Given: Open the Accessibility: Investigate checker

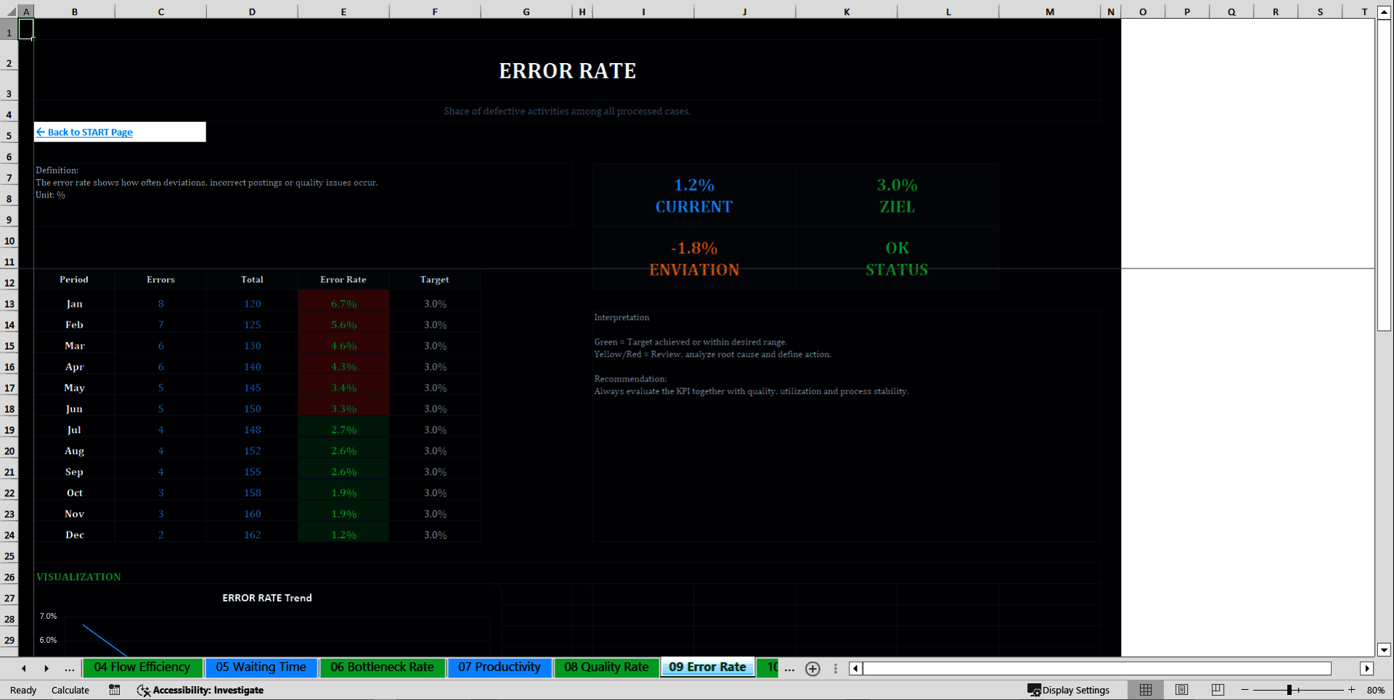Looking at the screenshot, I should tap(200, 690).
